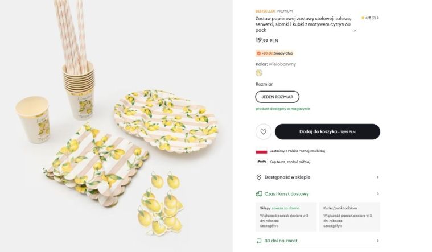Click the Sinsay Club points badge
The image size is (432, 252).
point(275,53)
